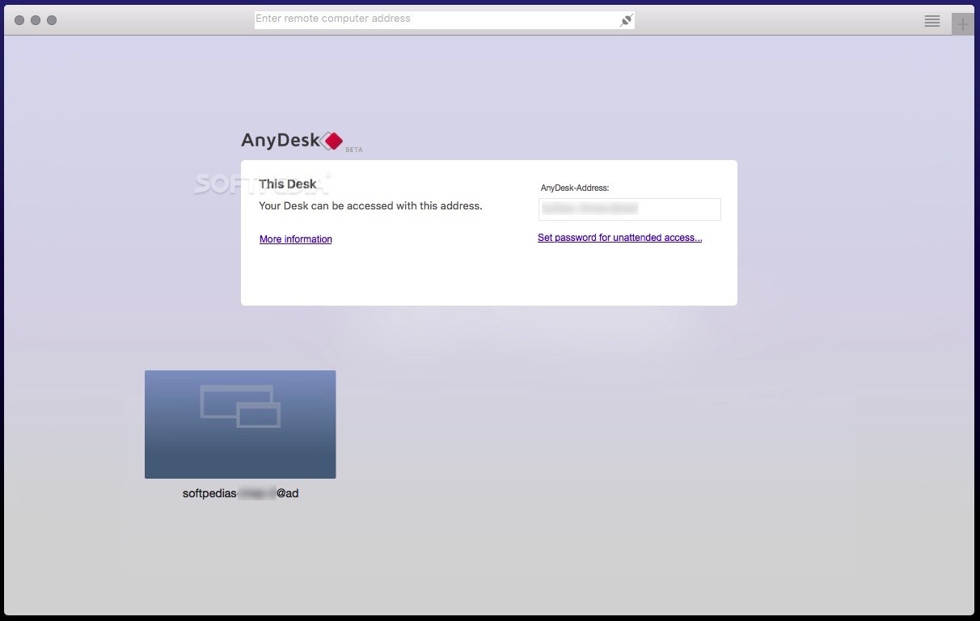The image size is (980, 621).
Task: Open the hamburger main menu icon
Action: point(931,21)
